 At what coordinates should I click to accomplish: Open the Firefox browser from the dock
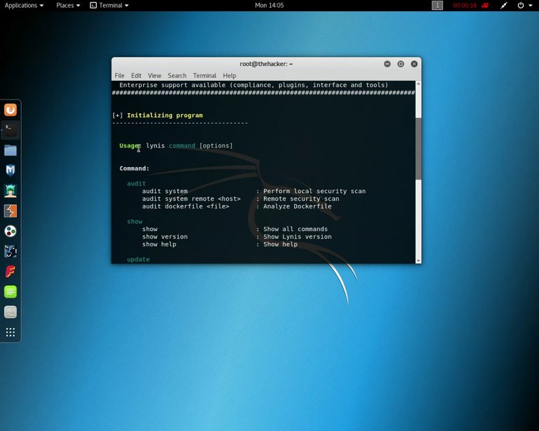coord(11,110)
